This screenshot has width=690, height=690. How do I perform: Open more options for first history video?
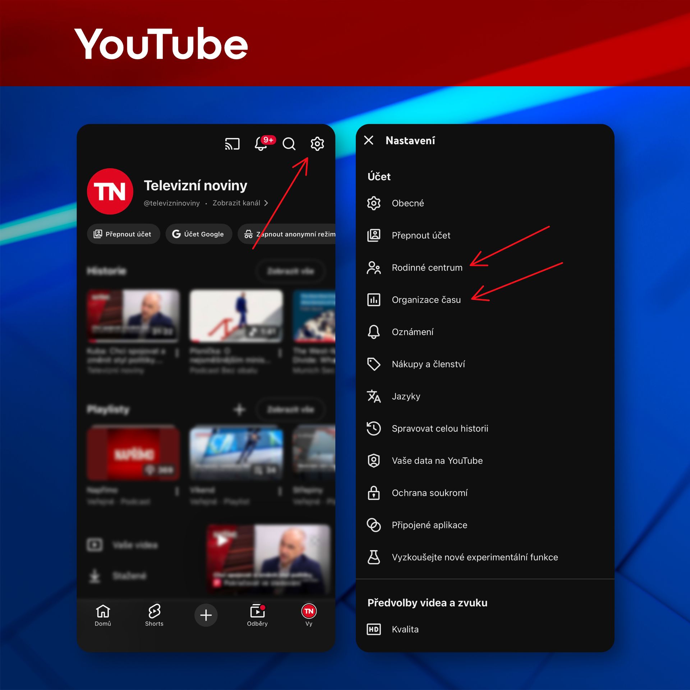click(x=177, y=353)
